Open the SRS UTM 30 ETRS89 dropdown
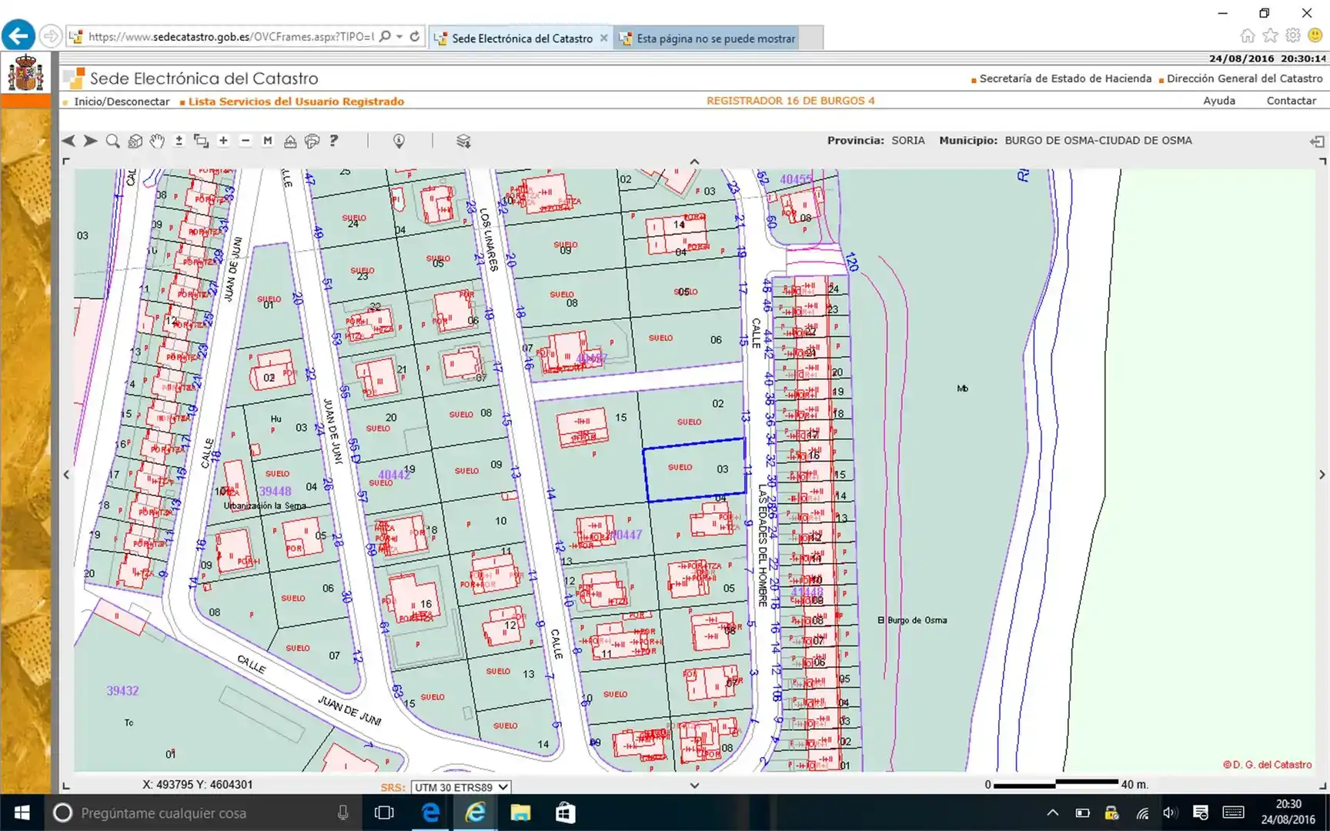Screen dimensions: 1330x831 pos(460,787)
